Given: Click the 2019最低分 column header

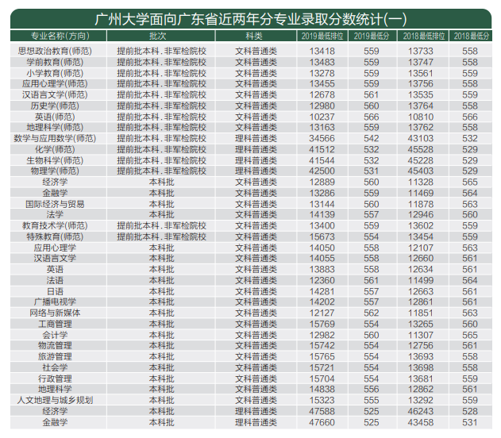Looking at the screenshot, I should (372, 36).
